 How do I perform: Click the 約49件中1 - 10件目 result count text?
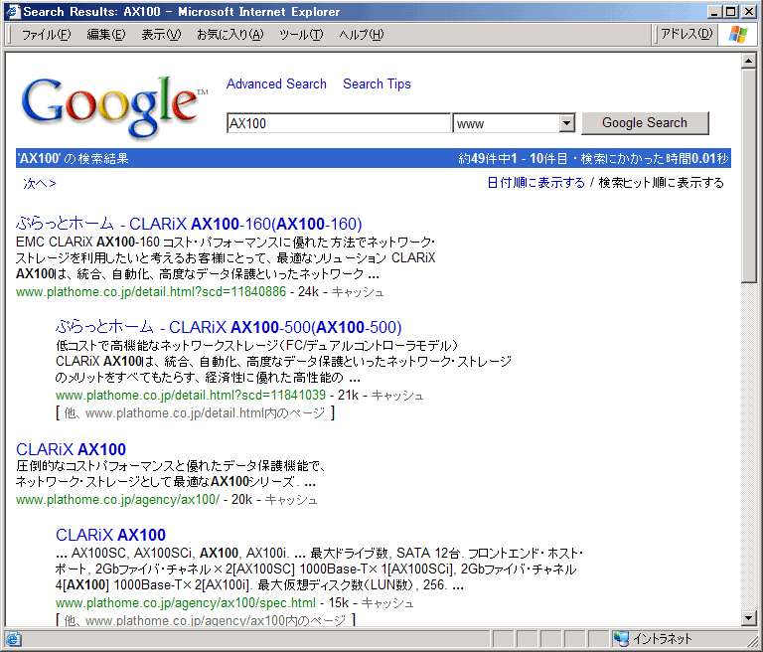pos(513,159)
